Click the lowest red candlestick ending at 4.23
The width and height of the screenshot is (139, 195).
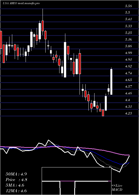point(103,113)
